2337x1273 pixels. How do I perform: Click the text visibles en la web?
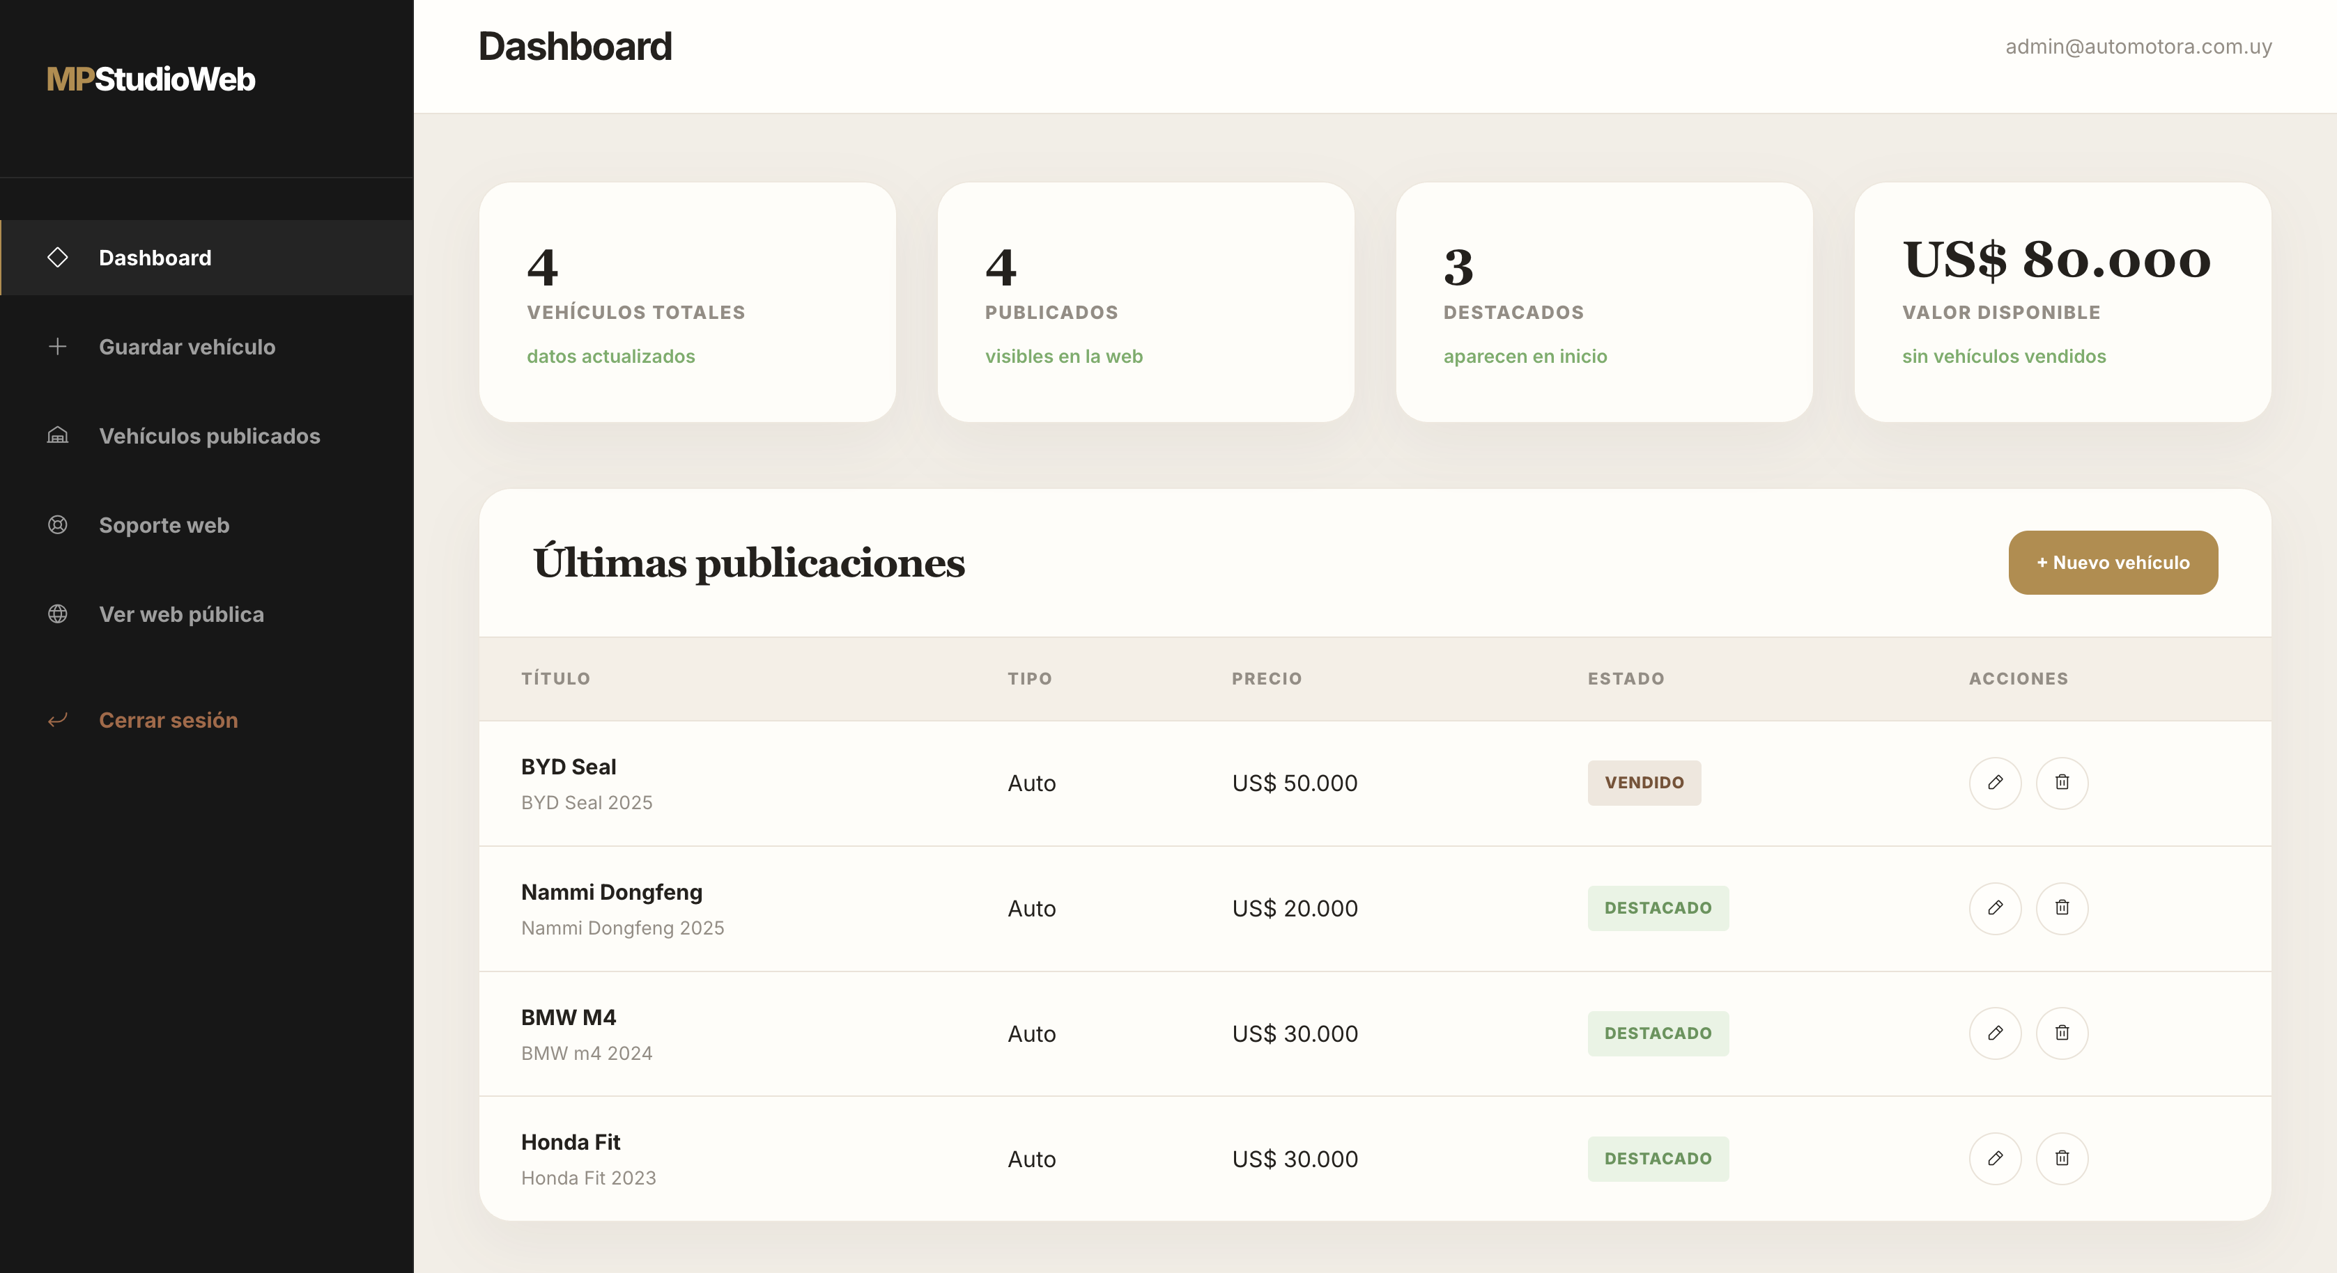coord(1064,357)
